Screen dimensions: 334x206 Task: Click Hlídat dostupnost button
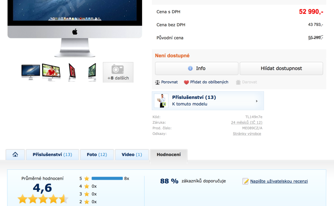[281, 68]
